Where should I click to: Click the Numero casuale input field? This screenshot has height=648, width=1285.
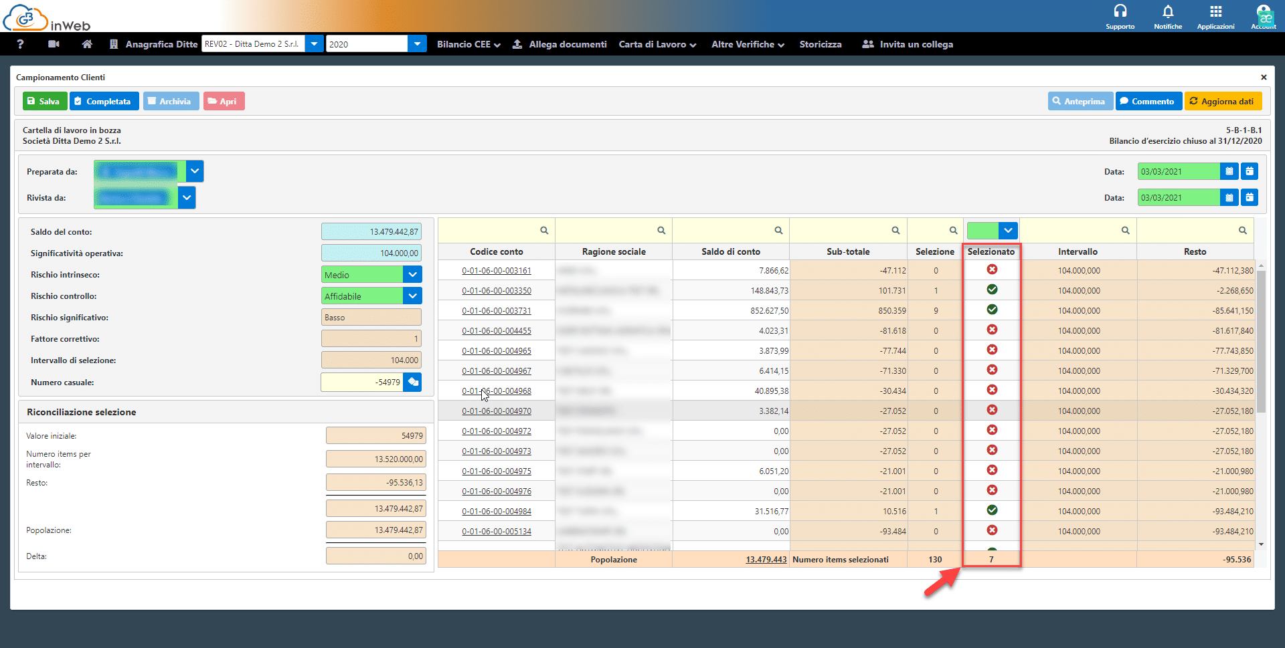tap(362, 383)
